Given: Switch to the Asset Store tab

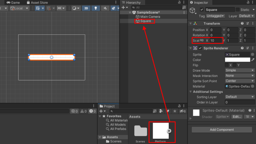Looking at the screenshot, I should (x=39, y=2).
